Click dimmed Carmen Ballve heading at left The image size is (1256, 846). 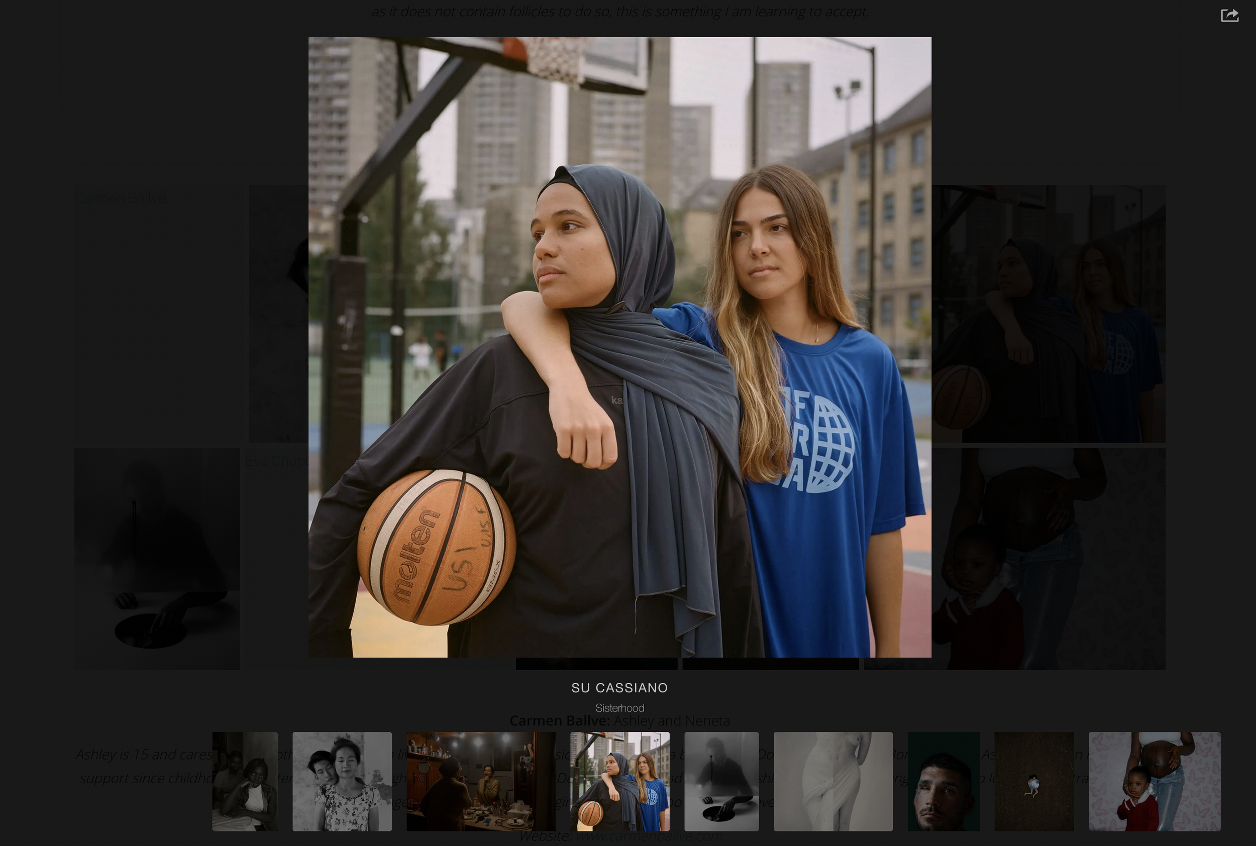tap(120, 198)
